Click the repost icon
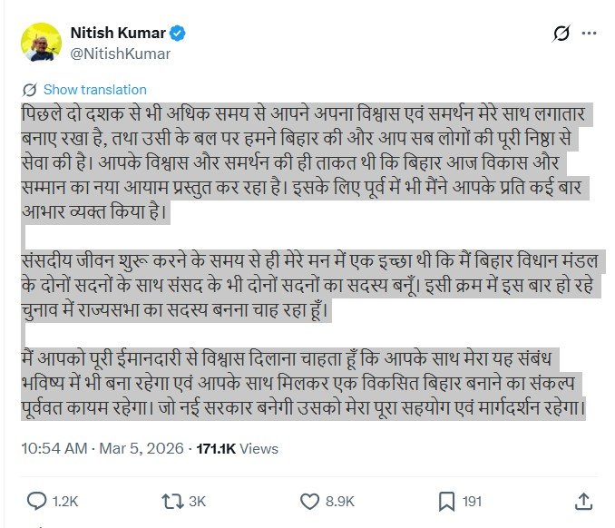 [x=171, y=501]
